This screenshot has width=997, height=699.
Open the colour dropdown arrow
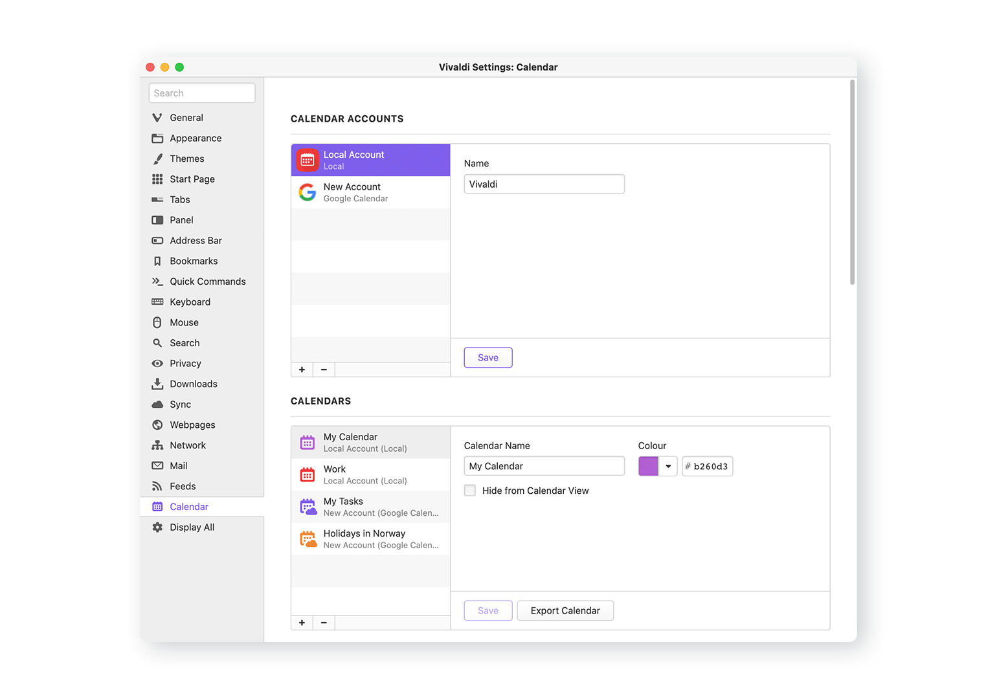[x=668, y=466]
